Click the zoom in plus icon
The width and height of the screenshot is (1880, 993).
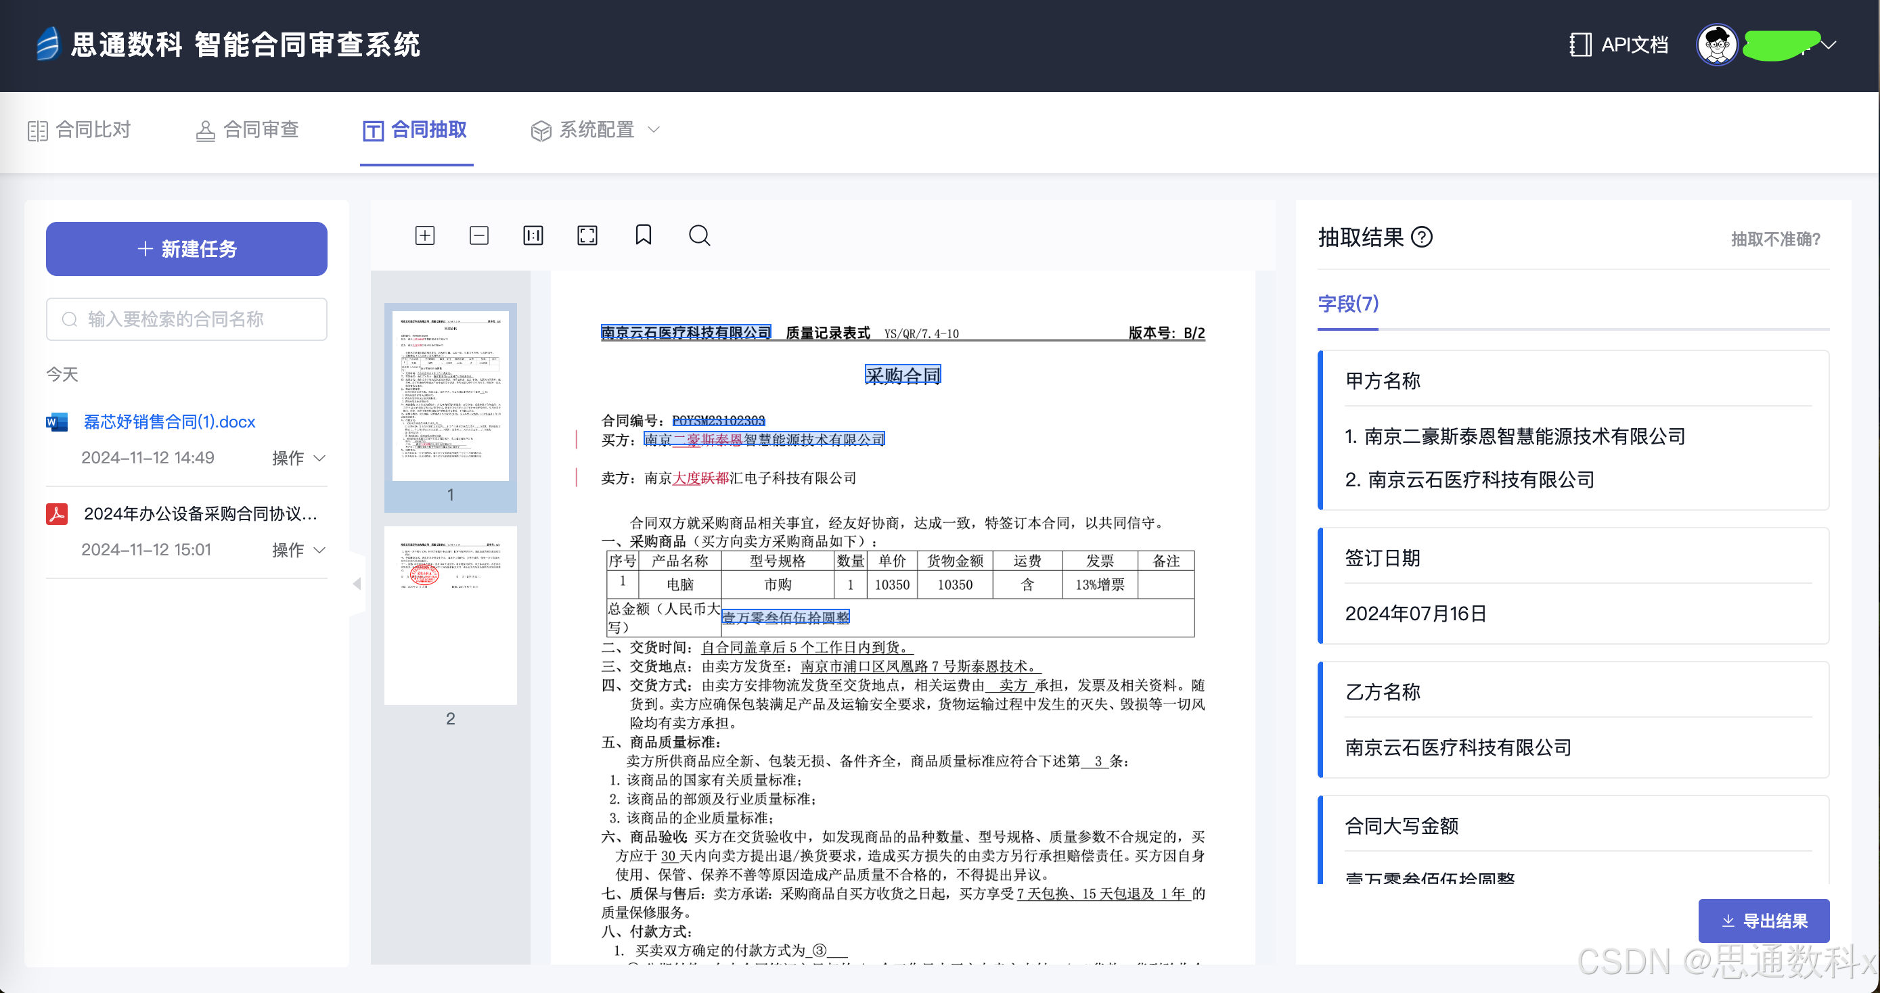(425, 235)
